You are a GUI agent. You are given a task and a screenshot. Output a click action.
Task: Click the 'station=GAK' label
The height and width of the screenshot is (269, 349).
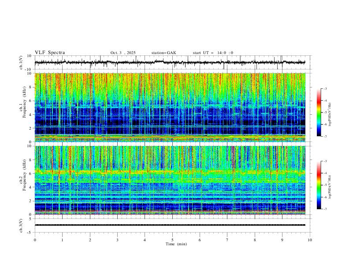coord(163,53)
